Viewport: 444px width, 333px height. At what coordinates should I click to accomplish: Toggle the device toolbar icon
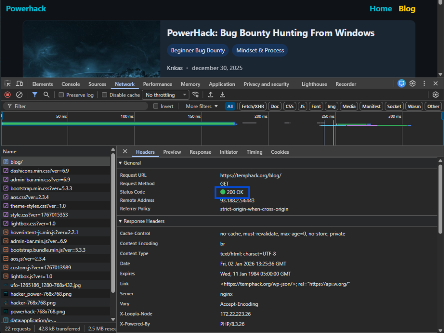20,84
